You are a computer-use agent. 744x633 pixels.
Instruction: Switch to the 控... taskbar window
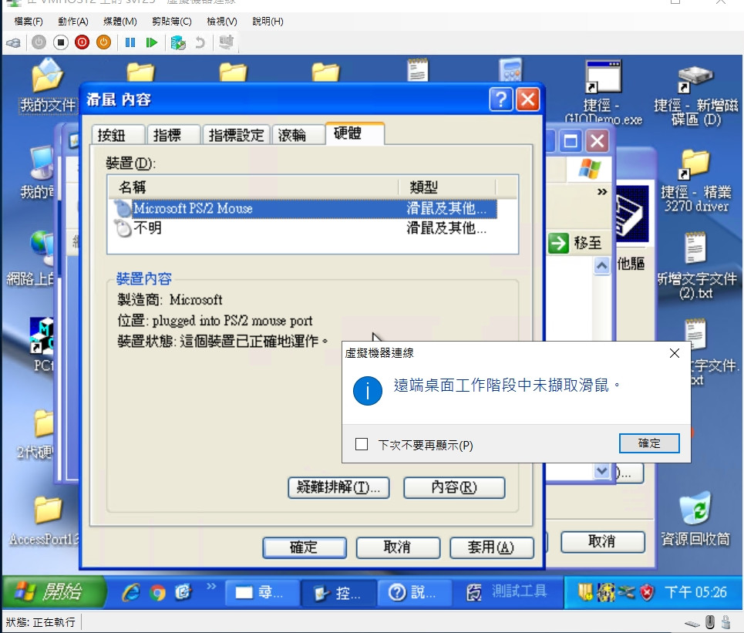point(339,592)
